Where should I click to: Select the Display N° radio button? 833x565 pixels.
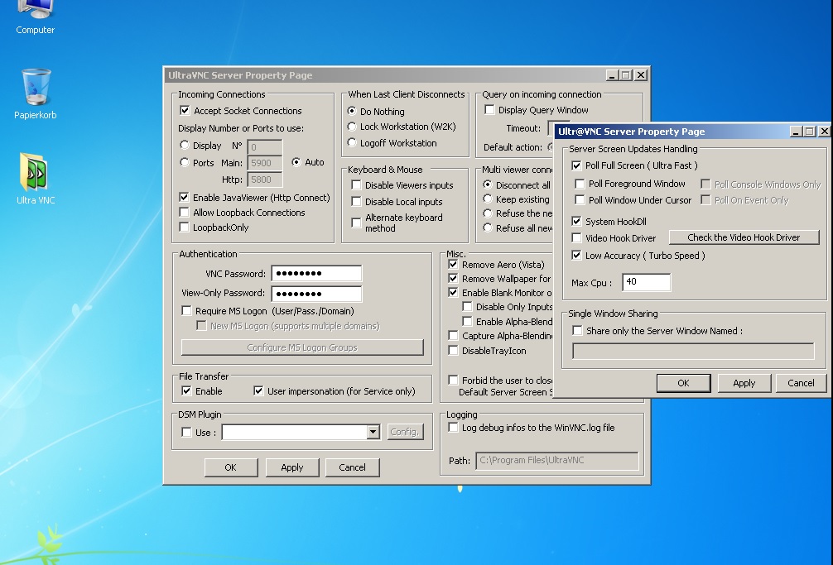(x=185, y=145)
